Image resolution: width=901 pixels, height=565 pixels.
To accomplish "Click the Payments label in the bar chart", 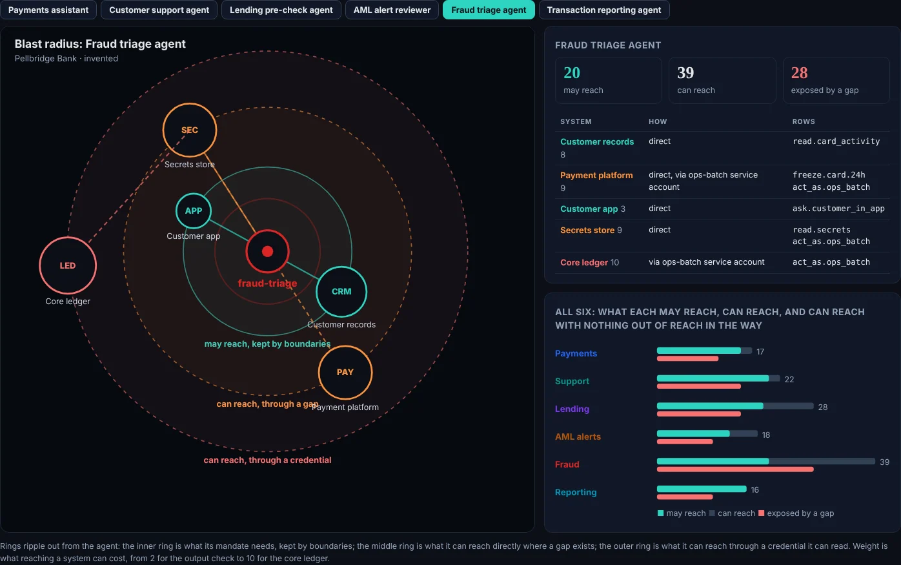I will [x=576, y=354].
